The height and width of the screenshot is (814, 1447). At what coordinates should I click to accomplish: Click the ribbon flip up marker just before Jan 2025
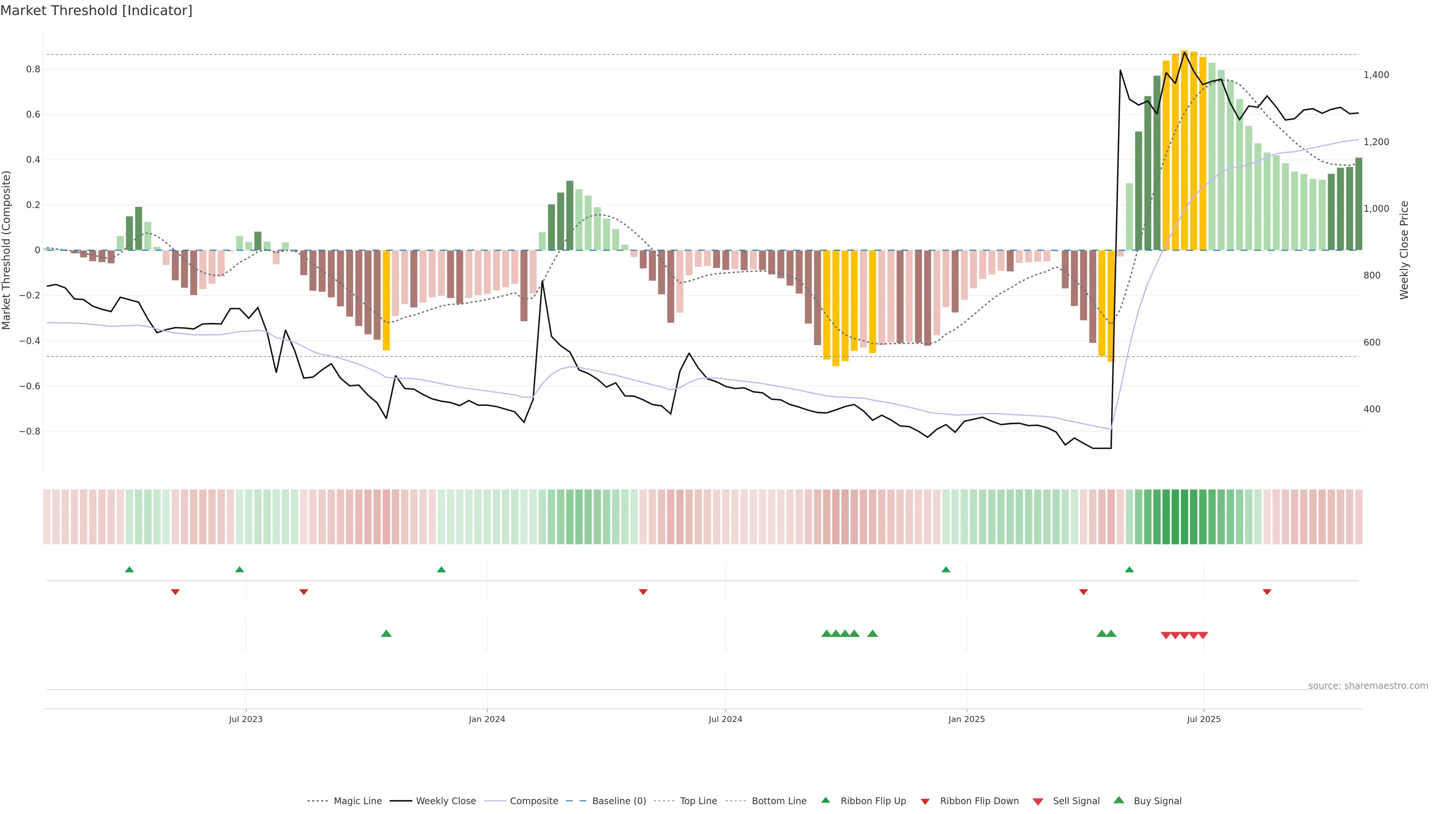946,570
